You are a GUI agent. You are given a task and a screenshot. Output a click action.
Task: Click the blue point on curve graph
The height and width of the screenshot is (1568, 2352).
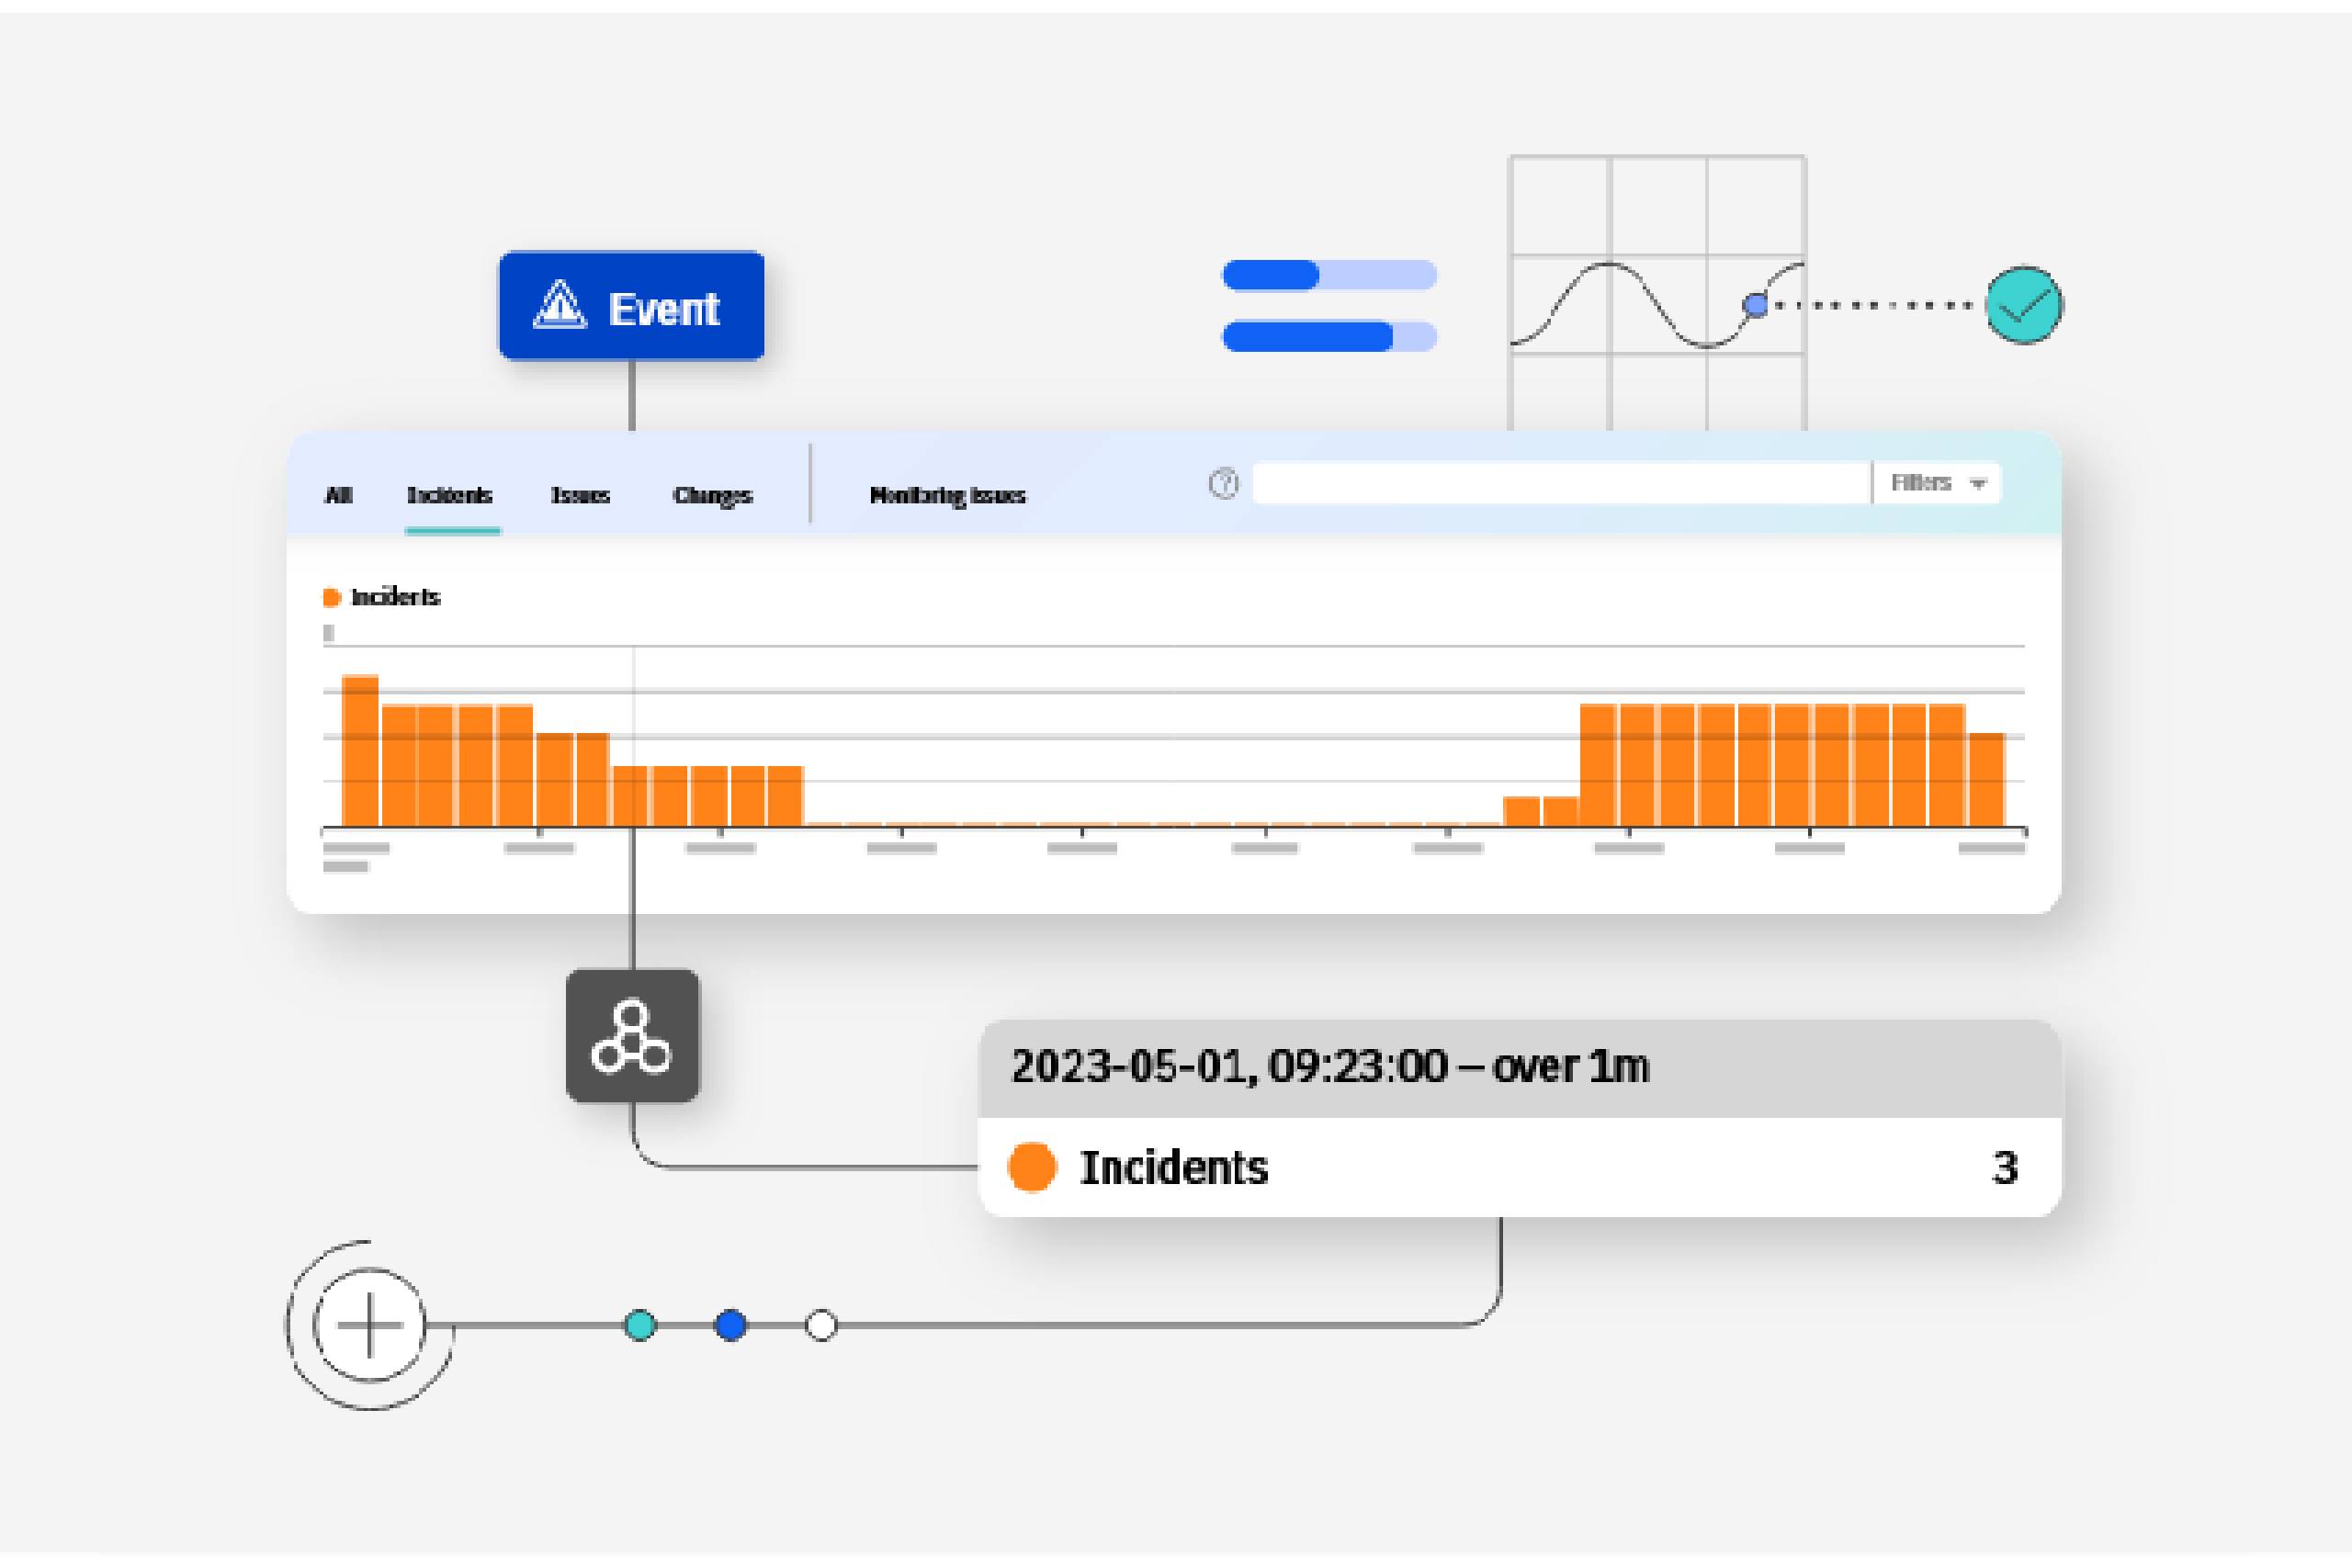1755,305
